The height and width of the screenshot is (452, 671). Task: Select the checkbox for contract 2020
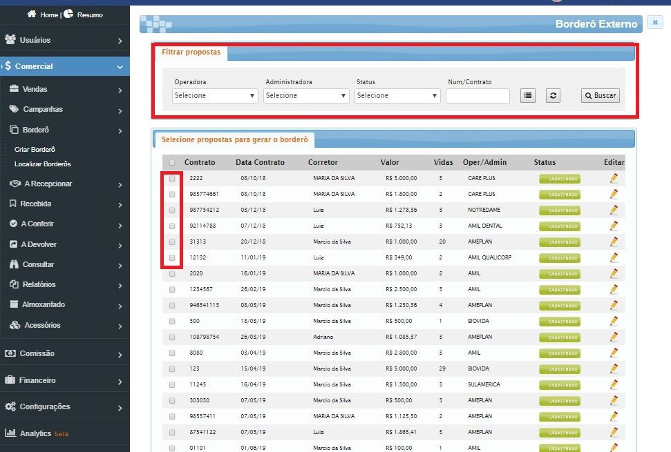click(172, 273)
